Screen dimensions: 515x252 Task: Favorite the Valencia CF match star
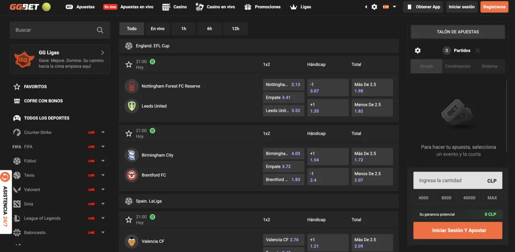[129, 219]
